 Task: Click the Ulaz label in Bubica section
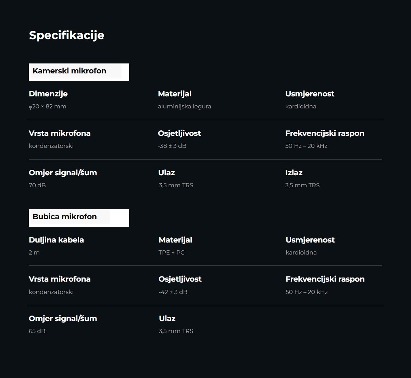pos(167,318)
